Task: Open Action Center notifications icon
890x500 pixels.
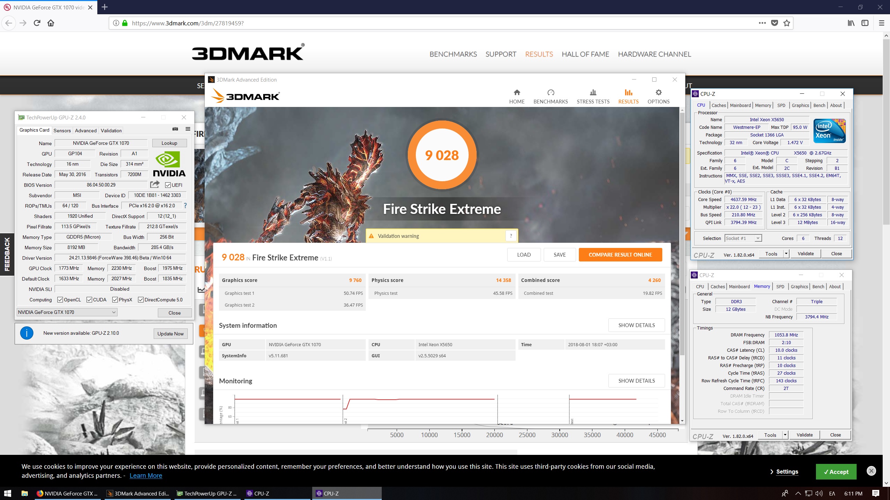Action: [876, 493]
